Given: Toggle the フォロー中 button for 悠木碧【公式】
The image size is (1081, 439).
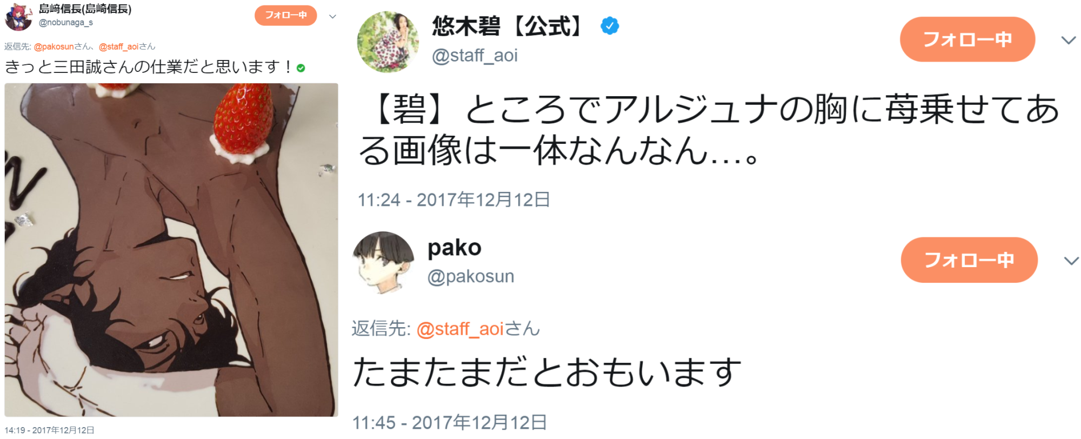Looking at the screenshot, I should (967, 39).
